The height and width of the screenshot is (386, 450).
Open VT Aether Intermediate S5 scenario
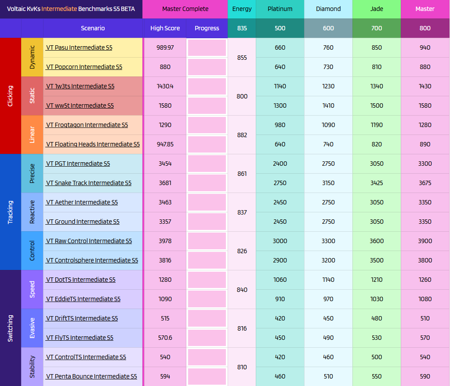point(83,202)
